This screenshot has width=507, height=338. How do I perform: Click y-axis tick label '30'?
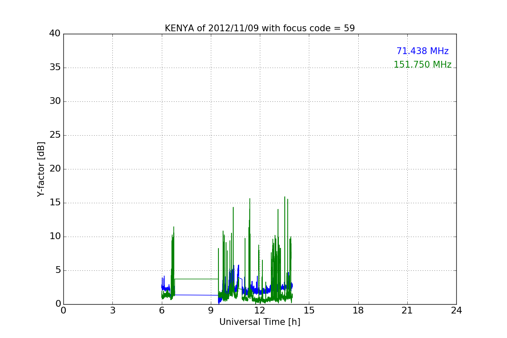(55, 101)
